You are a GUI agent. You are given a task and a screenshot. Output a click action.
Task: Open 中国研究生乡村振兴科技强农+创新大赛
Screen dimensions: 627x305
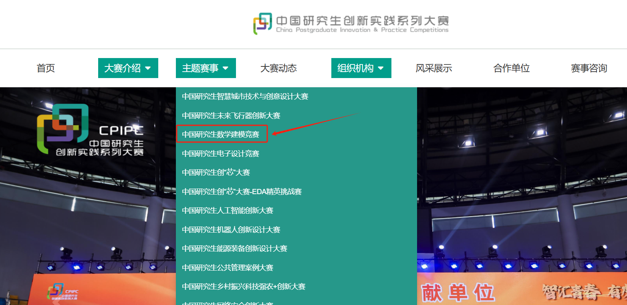(244, 287)
